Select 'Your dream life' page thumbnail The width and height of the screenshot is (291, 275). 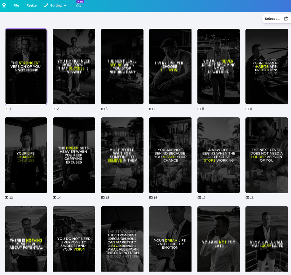tap(170, 239)
